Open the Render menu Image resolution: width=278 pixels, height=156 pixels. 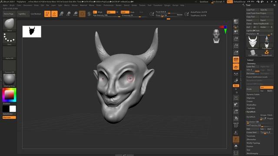(x=119, y=5)
